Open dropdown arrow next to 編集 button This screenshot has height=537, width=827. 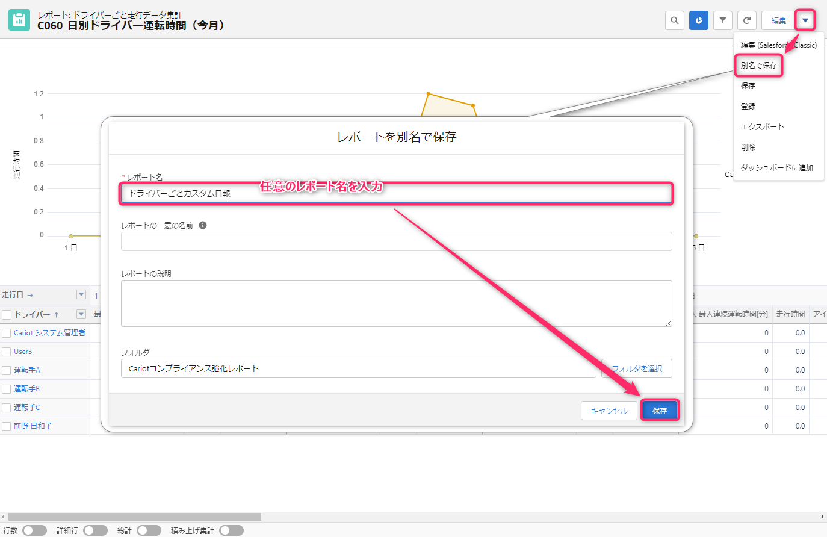[x=805, y=20]
